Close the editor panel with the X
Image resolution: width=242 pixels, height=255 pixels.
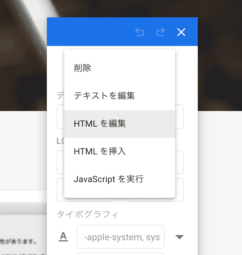(x=181, y=32)
